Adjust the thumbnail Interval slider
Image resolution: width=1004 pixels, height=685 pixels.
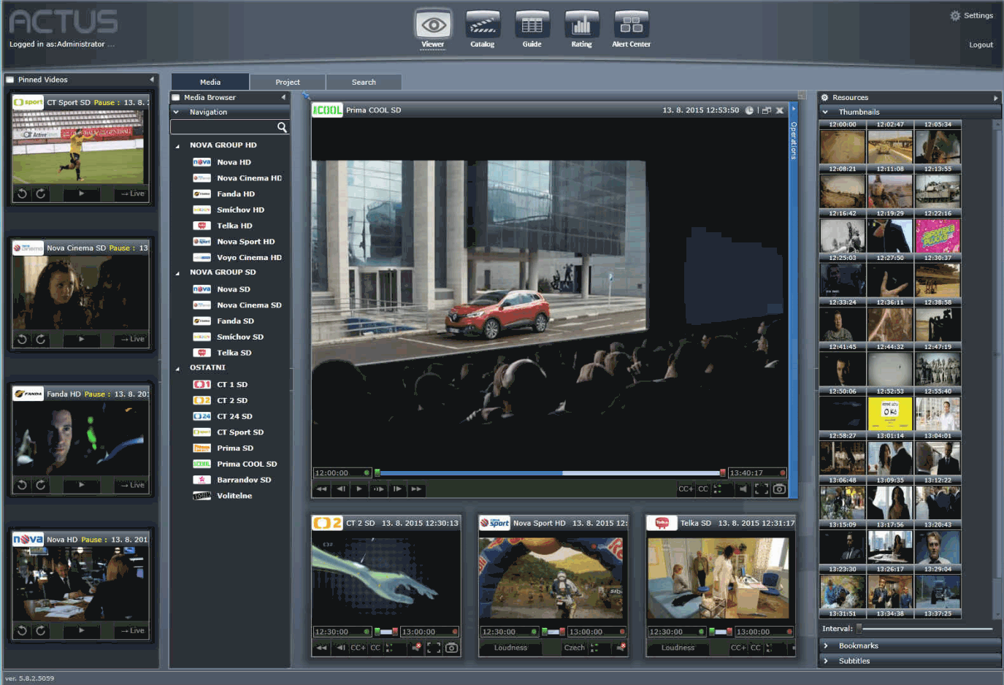(x=860, y=629)
